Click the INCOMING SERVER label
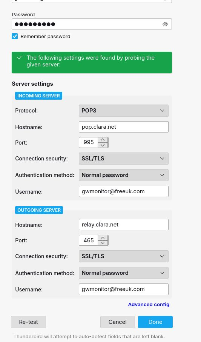201x342 pixels. click(x=38, y=96)
